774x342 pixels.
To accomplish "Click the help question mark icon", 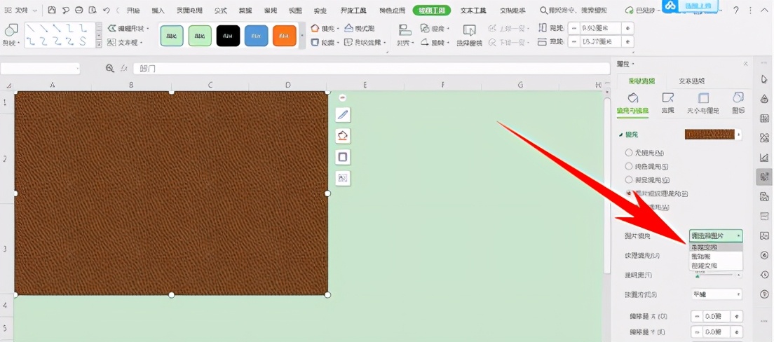I will [735, 11].
